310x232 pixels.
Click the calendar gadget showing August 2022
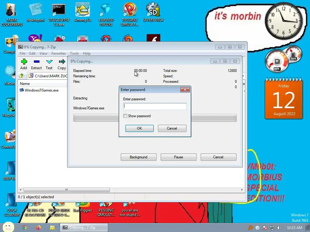[284, 99]
